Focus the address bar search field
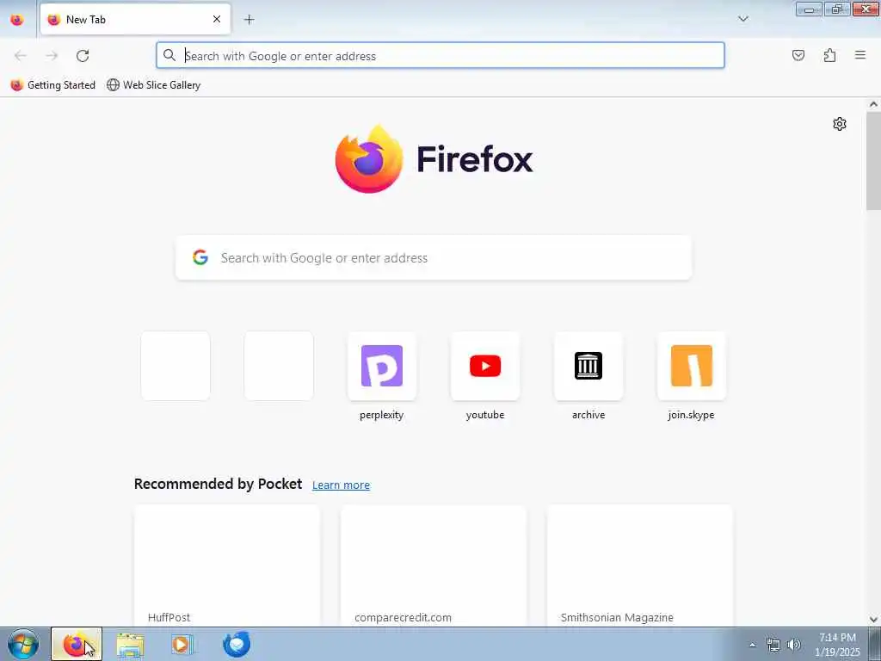 (440, 56)
